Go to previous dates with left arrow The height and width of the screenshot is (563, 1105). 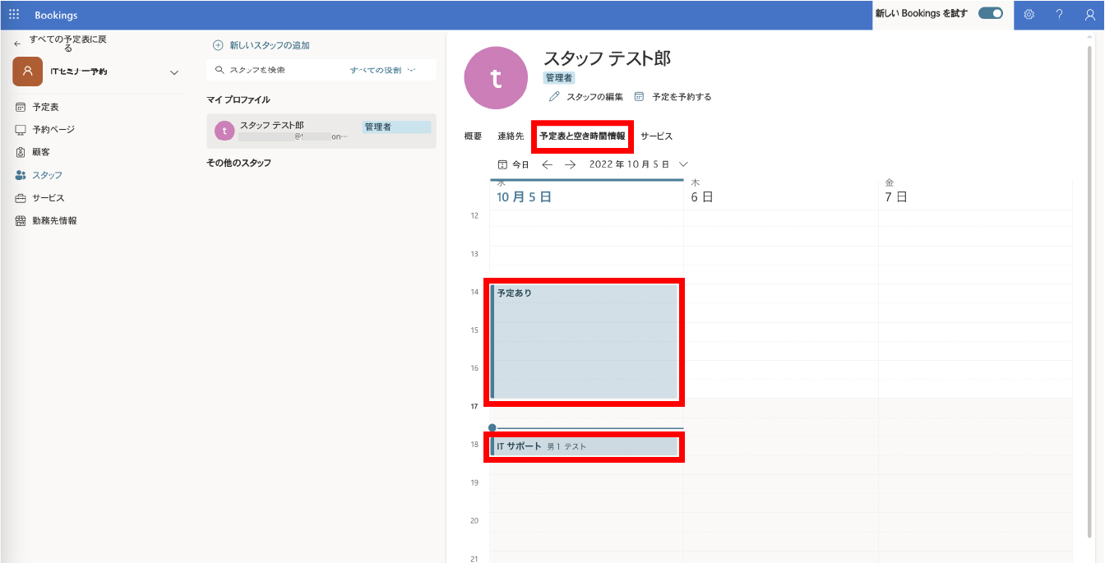[547, 164]
